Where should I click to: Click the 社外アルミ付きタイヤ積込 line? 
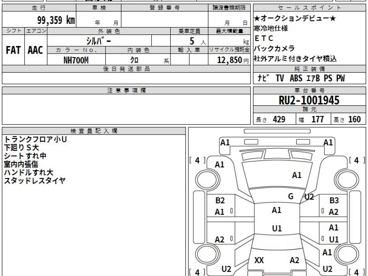[295, 58]
